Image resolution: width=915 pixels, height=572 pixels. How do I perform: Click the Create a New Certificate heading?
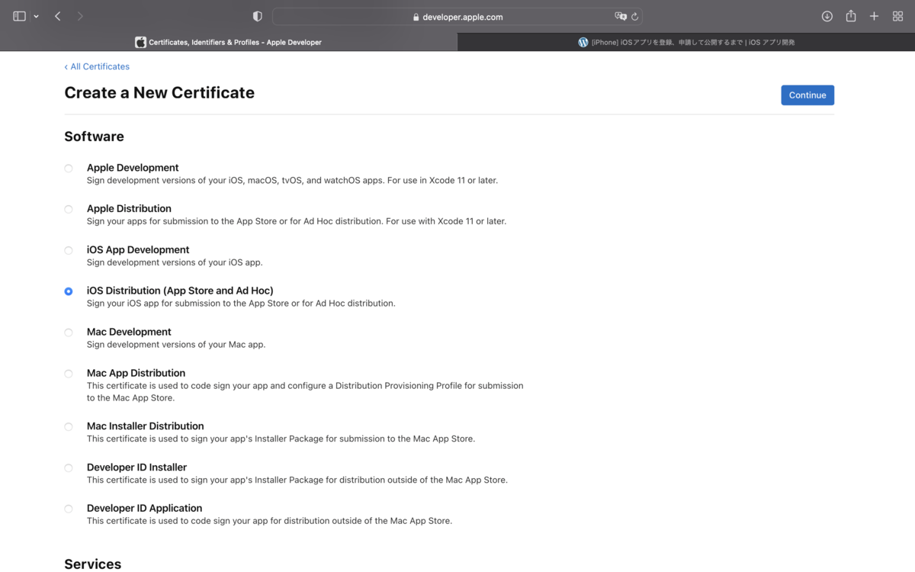[x=159, y=92]
